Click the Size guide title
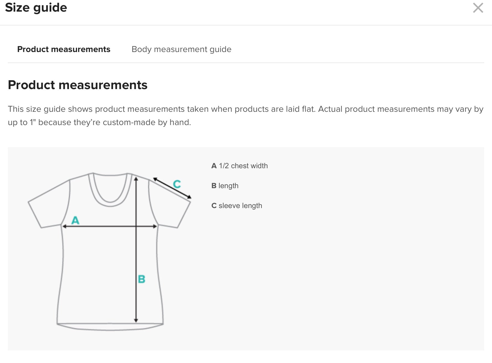492x363 pixels. (x=36, y=7)
